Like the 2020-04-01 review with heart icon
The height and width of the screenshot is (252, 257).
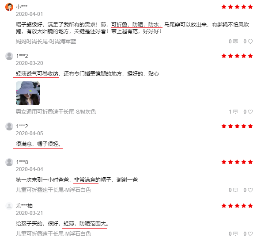coord(250,42)
